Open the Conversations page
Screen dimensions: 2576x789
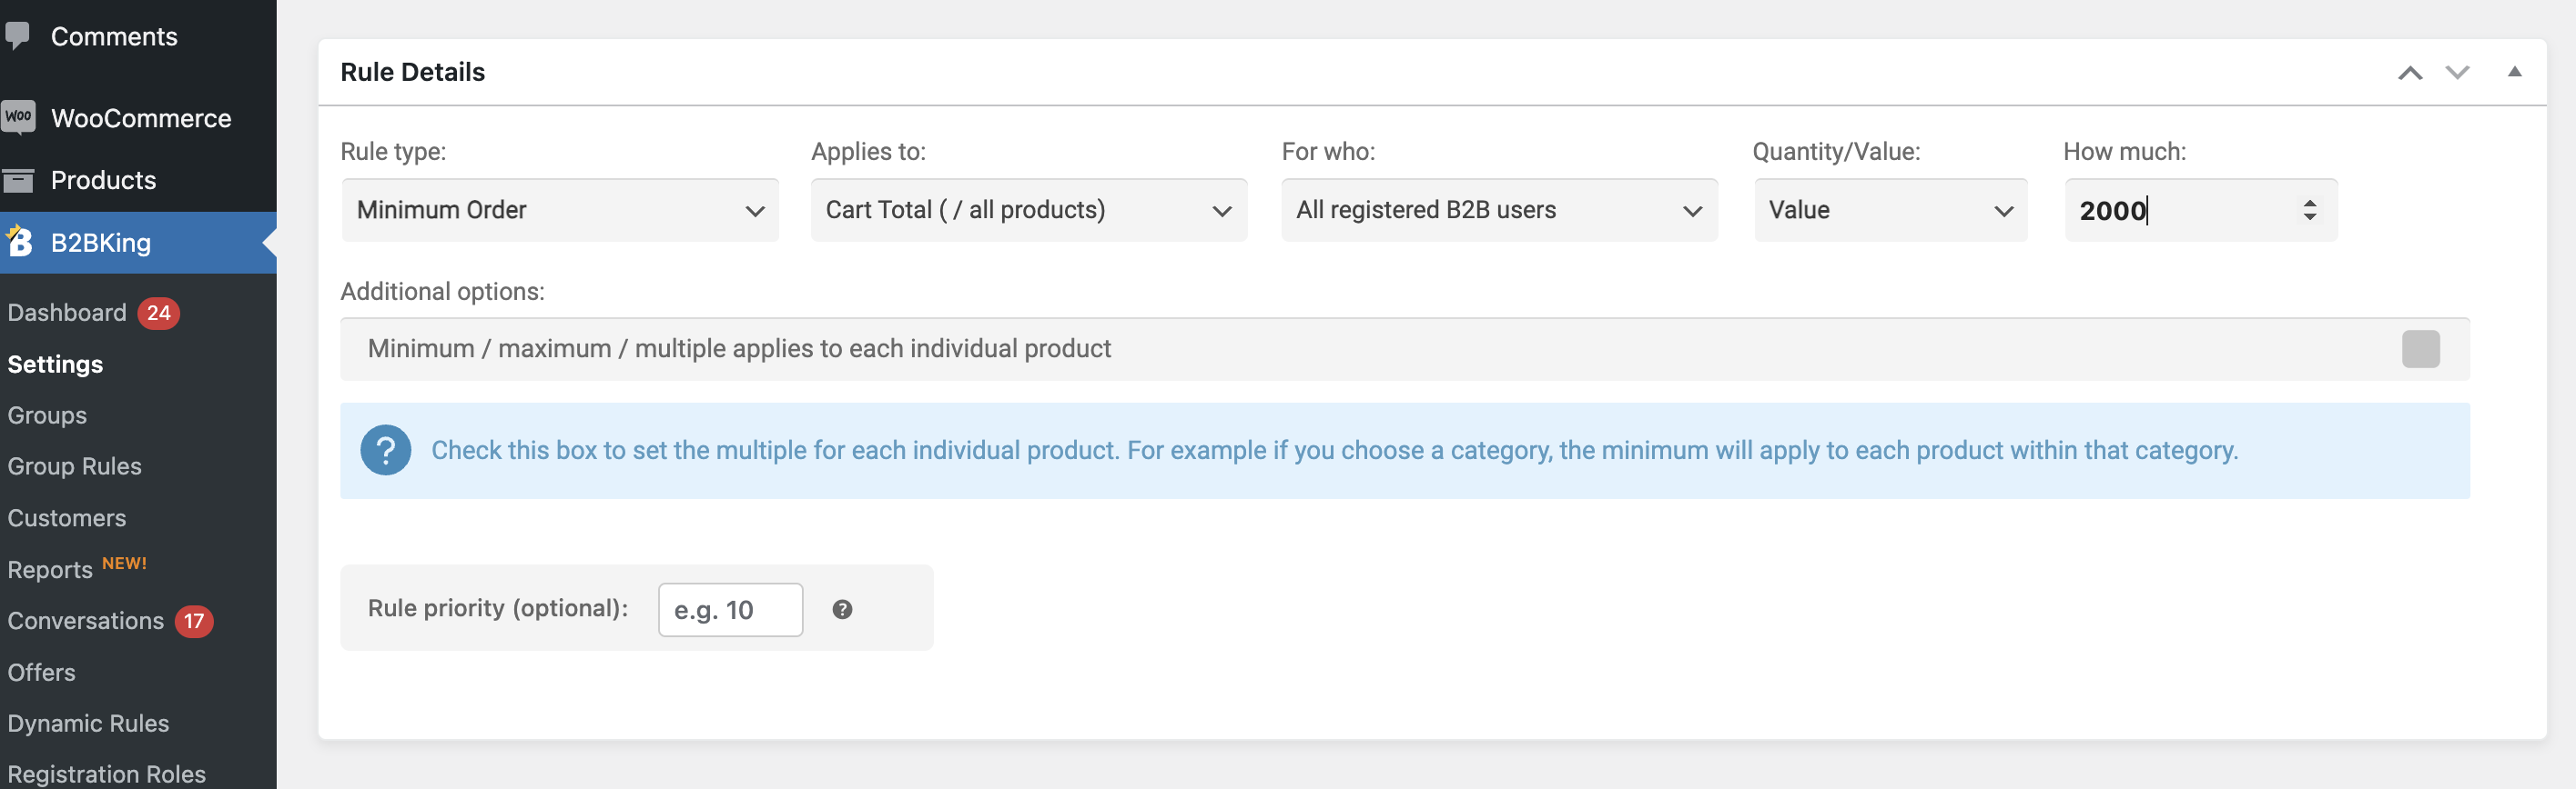point(85,621)
